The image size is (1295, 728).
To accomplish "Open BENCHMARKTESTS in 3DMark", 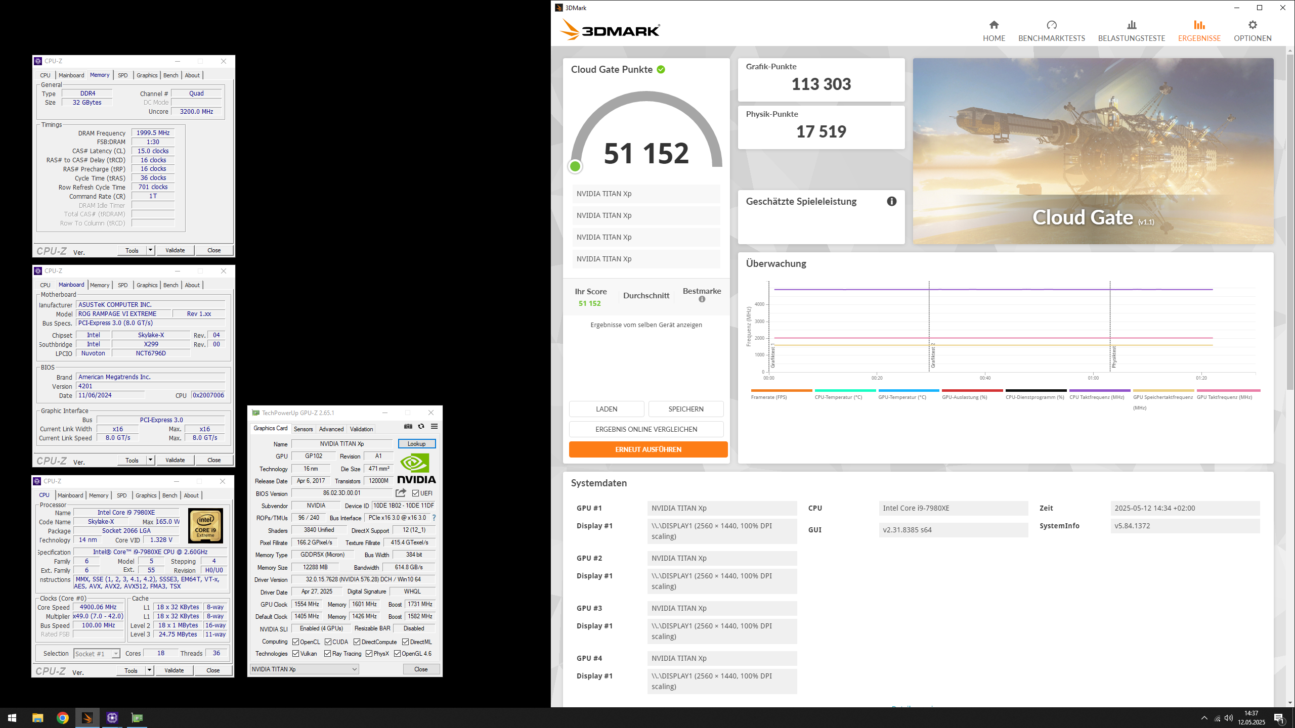I will [1051, 31].
